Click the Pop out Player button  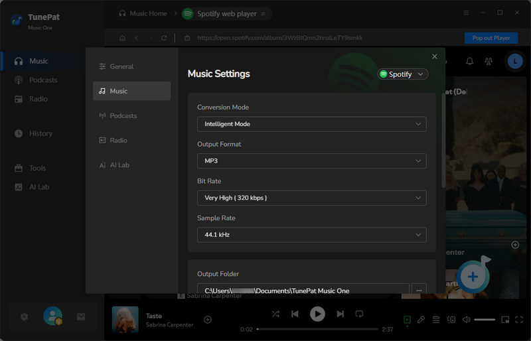[x=491, y=38]
